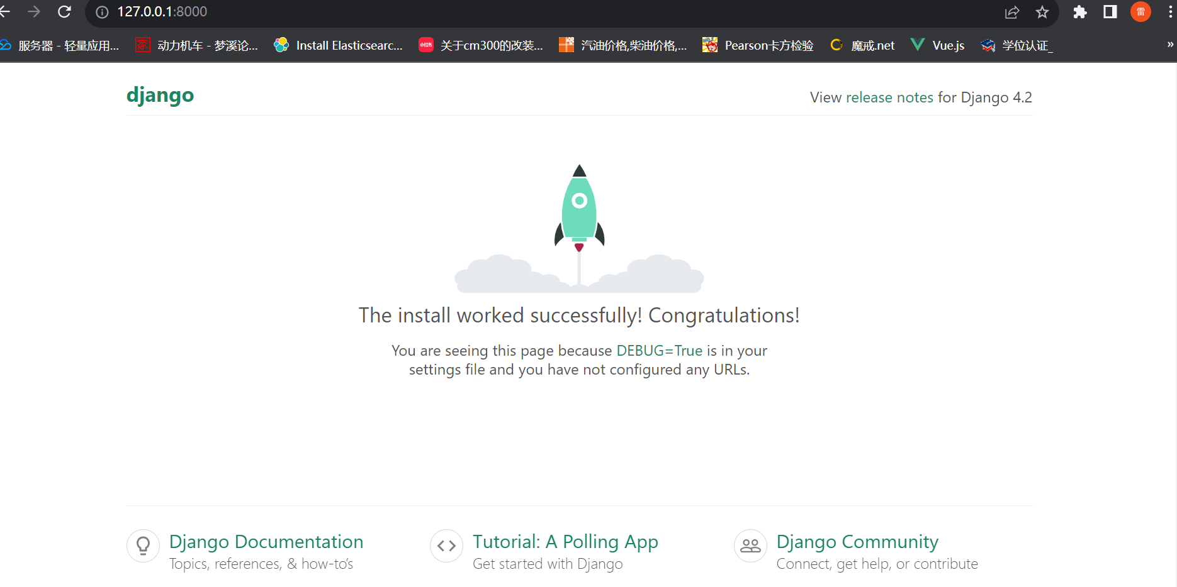Click the rocket illustration
Image resolution: width=1177 pixels, height=587 pixels.
click(x=579, y=229)
